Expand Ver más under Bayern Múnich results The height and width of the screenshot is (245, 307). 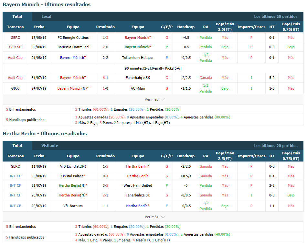click(155, 99)
